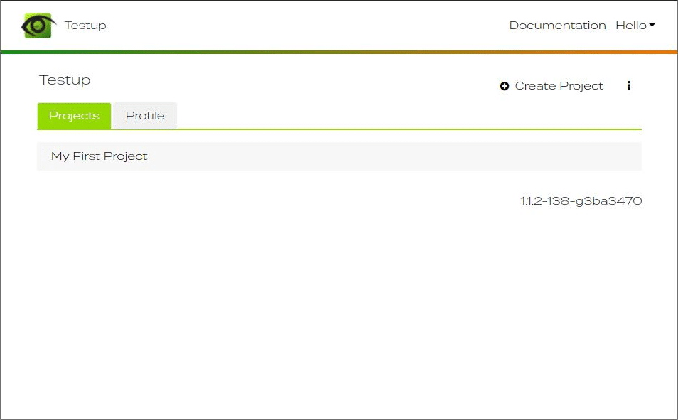Click the plus icon beside Create Project

504,86
